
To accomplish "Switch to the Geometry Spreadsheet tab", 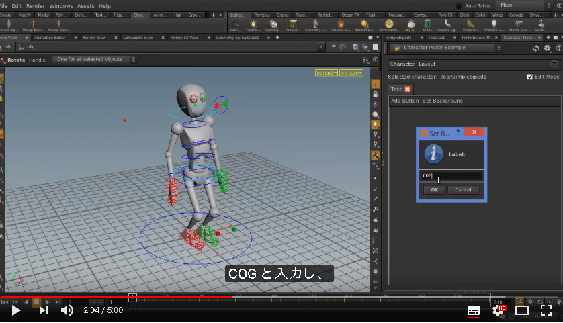I will tap(237, 38).
